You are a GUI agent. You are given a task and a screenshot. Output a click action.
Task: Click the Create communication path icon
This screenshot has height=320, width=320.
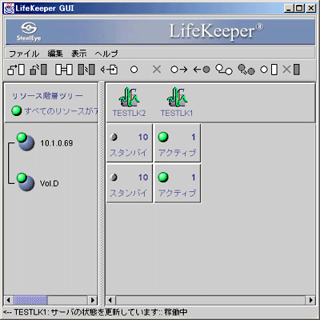click(64, 70)
